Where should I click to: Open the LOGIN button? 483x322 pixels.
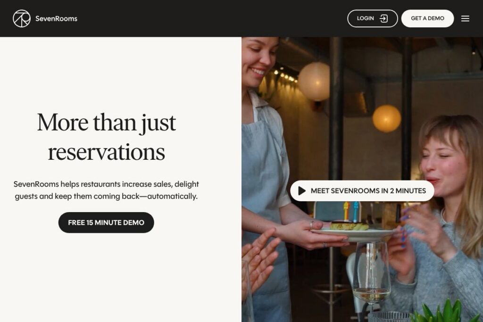click(373, 18)
